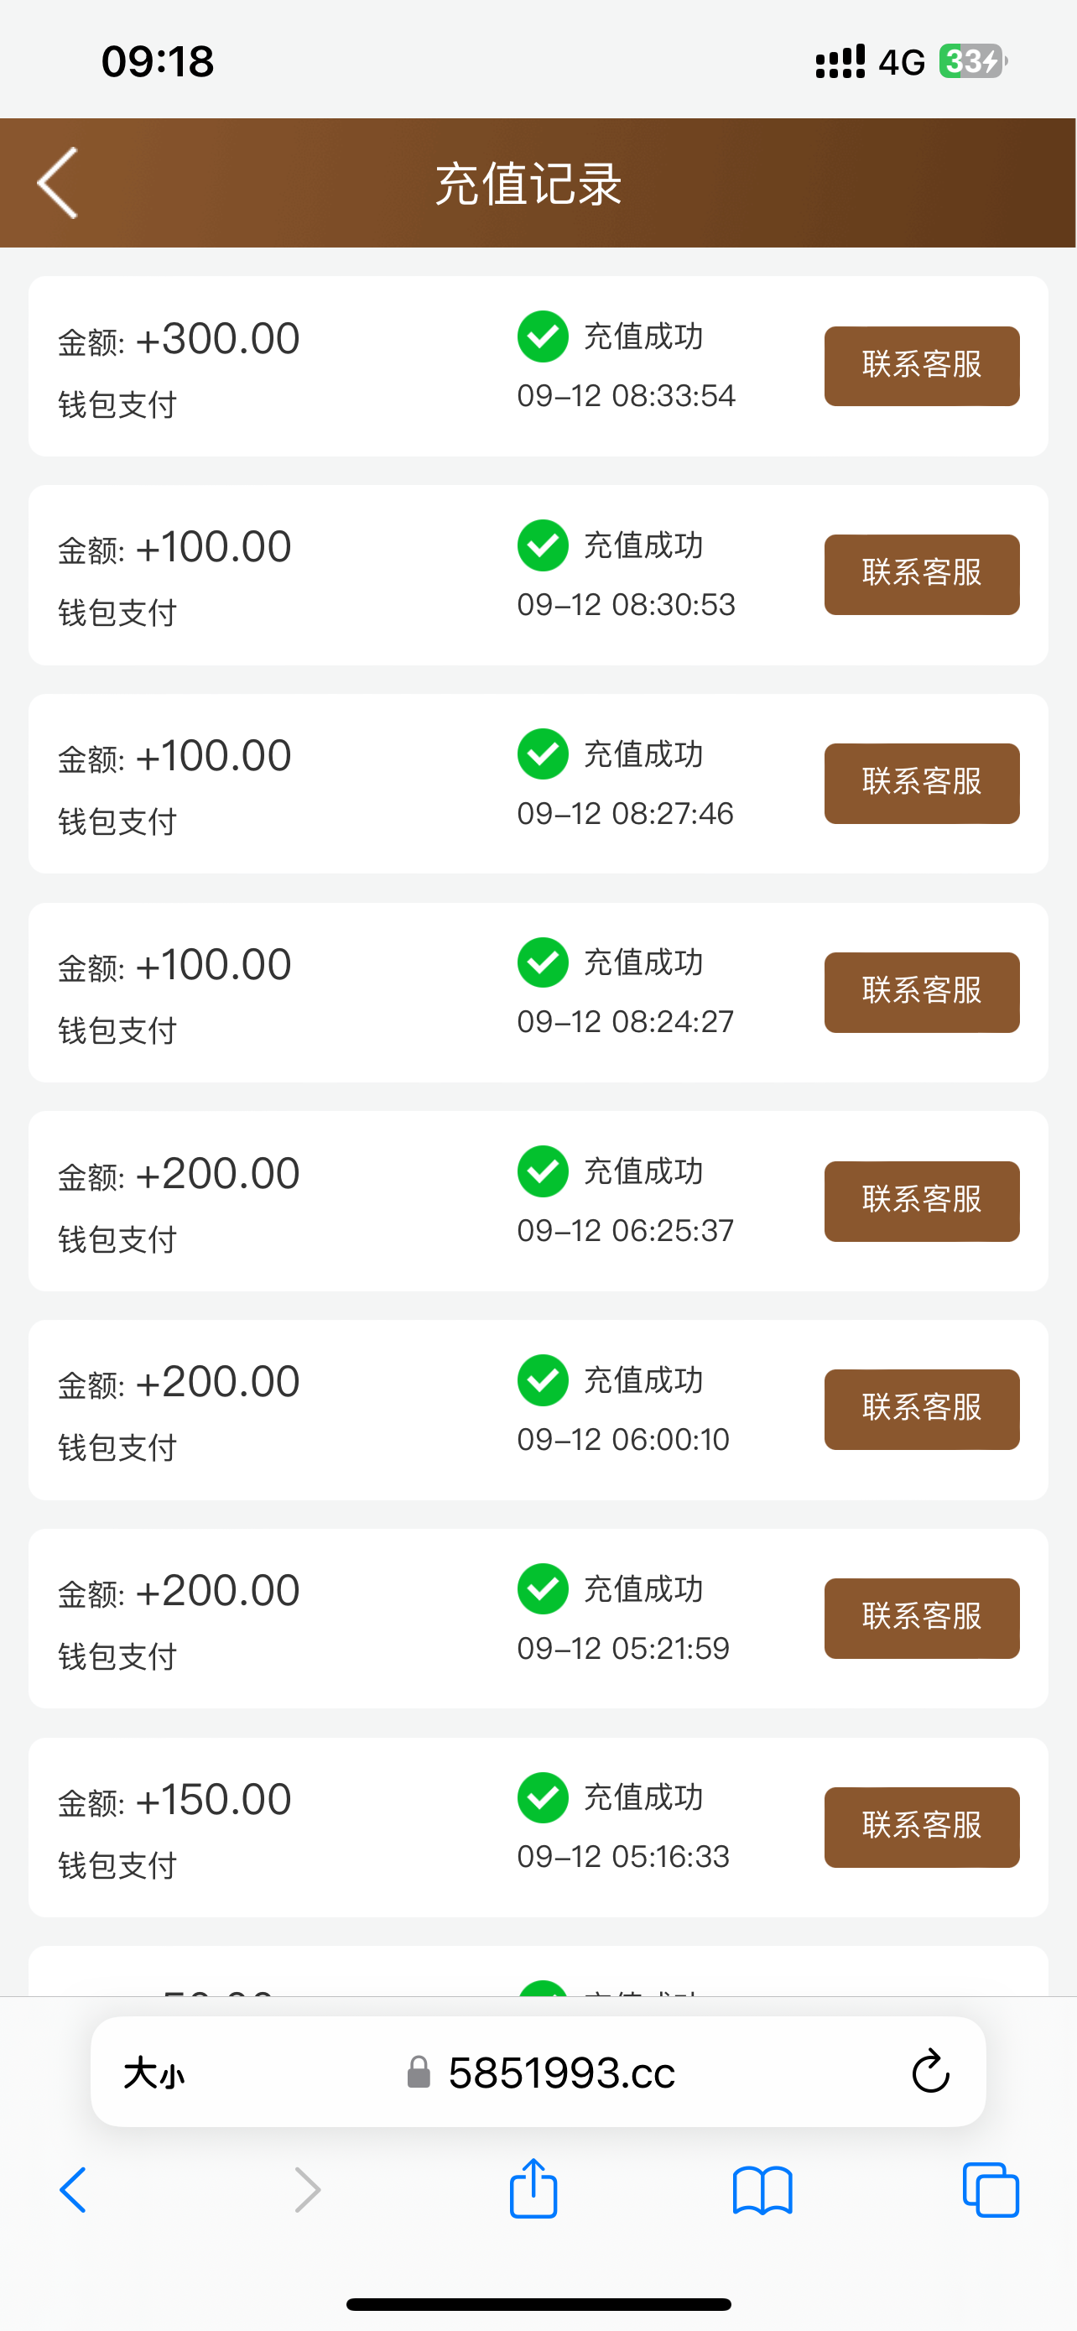This screenshot has height=2331, width=1077.
Task: Tap the 5851993.cc address bar
Action: (560, 2073)
